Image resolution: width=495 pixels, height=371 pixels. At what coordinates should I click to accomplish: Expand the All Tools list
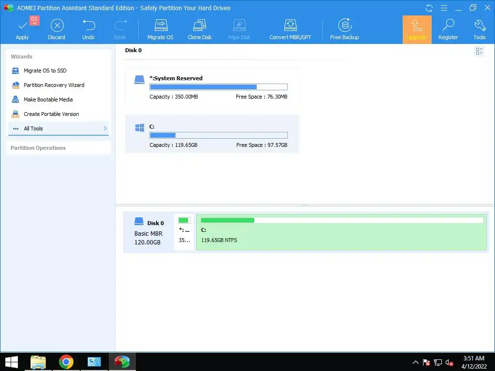tap(58, 128)
